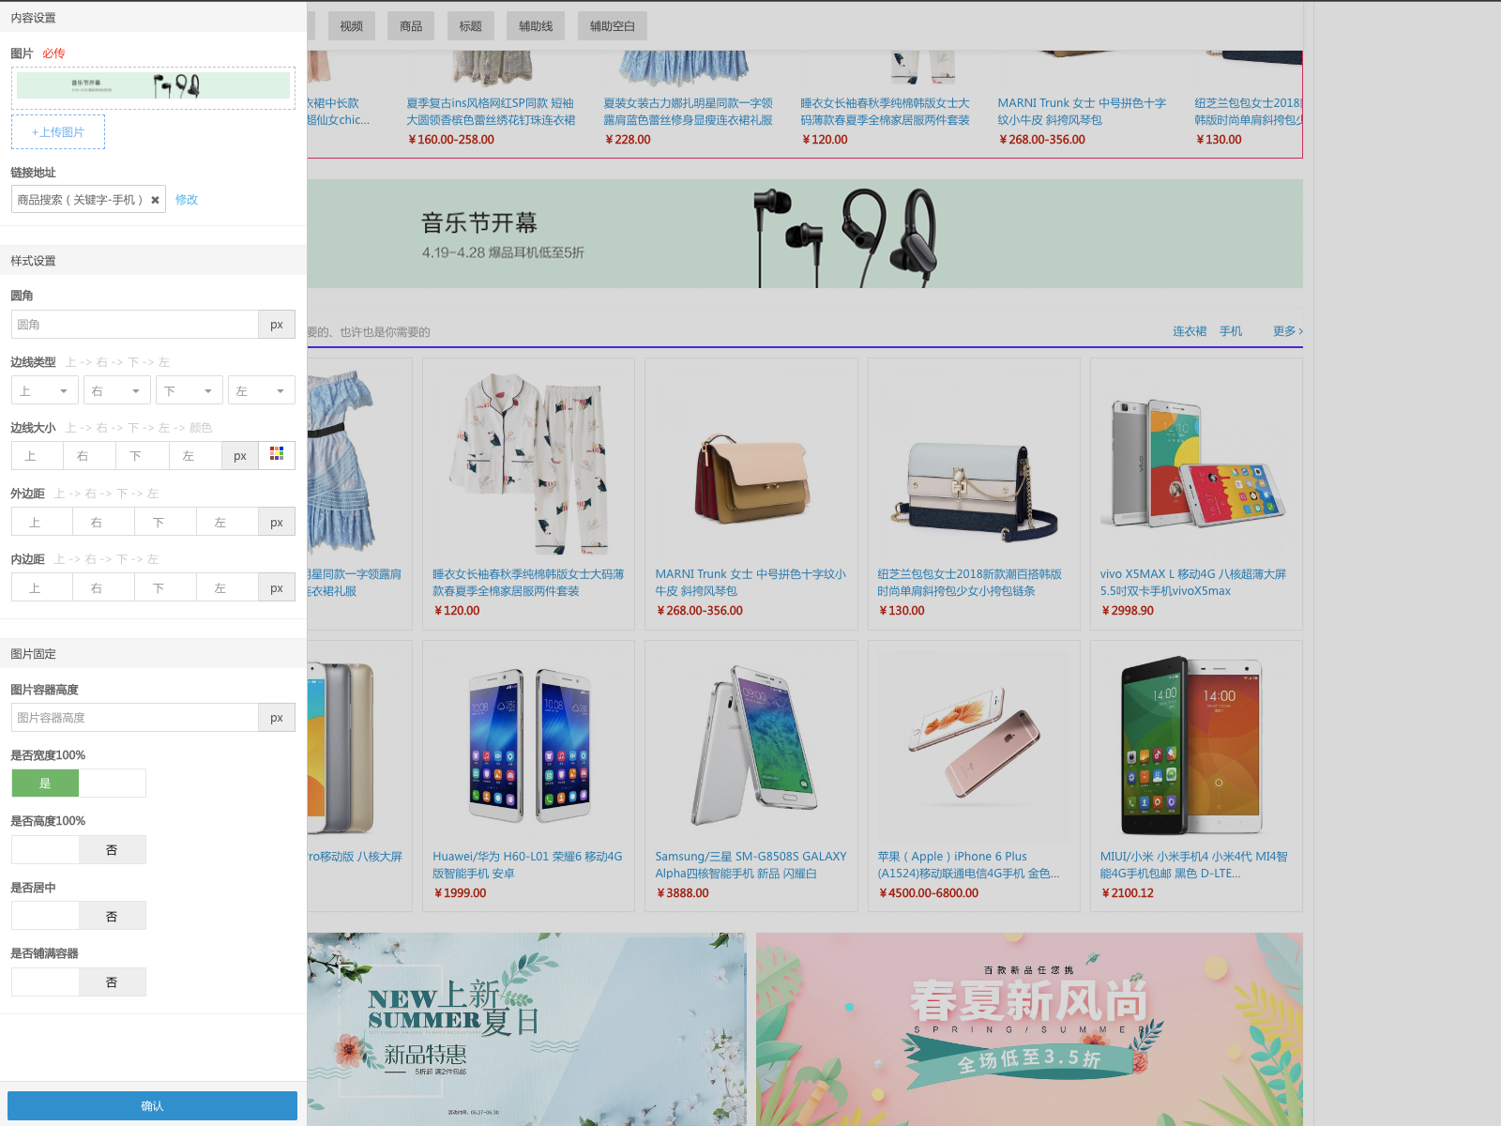Click the MARNI Trunk 牛皮 斜挎风琴包 card title
The width and height of the screenshot is (1501, 1126).
pos(750,583)
